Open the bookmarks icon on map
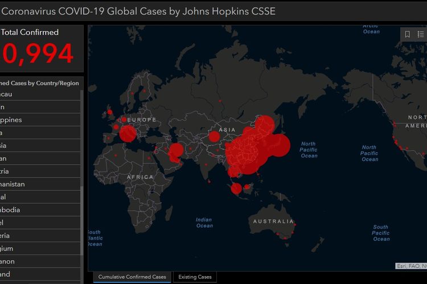Screen dimensions: 427x284 (408, 34)
